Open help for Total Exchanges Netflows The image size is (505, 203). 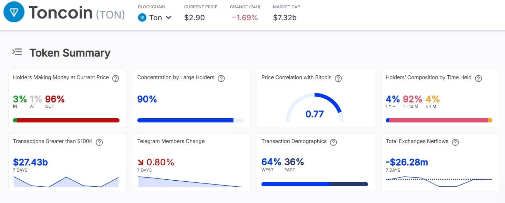455,142
